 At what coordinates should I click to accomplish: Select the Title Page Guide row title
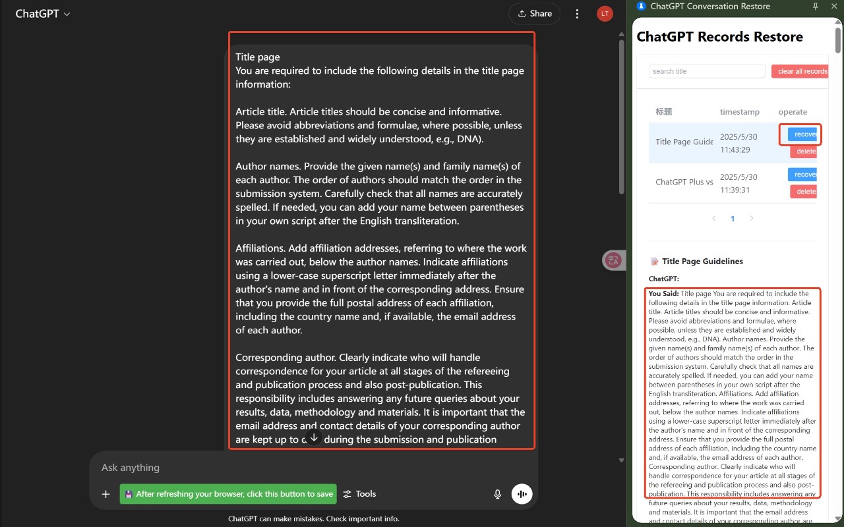684,142
